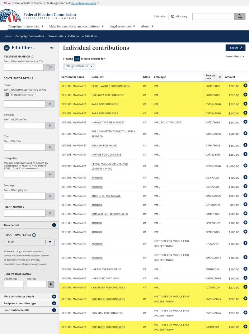
Task: Open Legal resources menu
Action: click(x=122, y=27)
